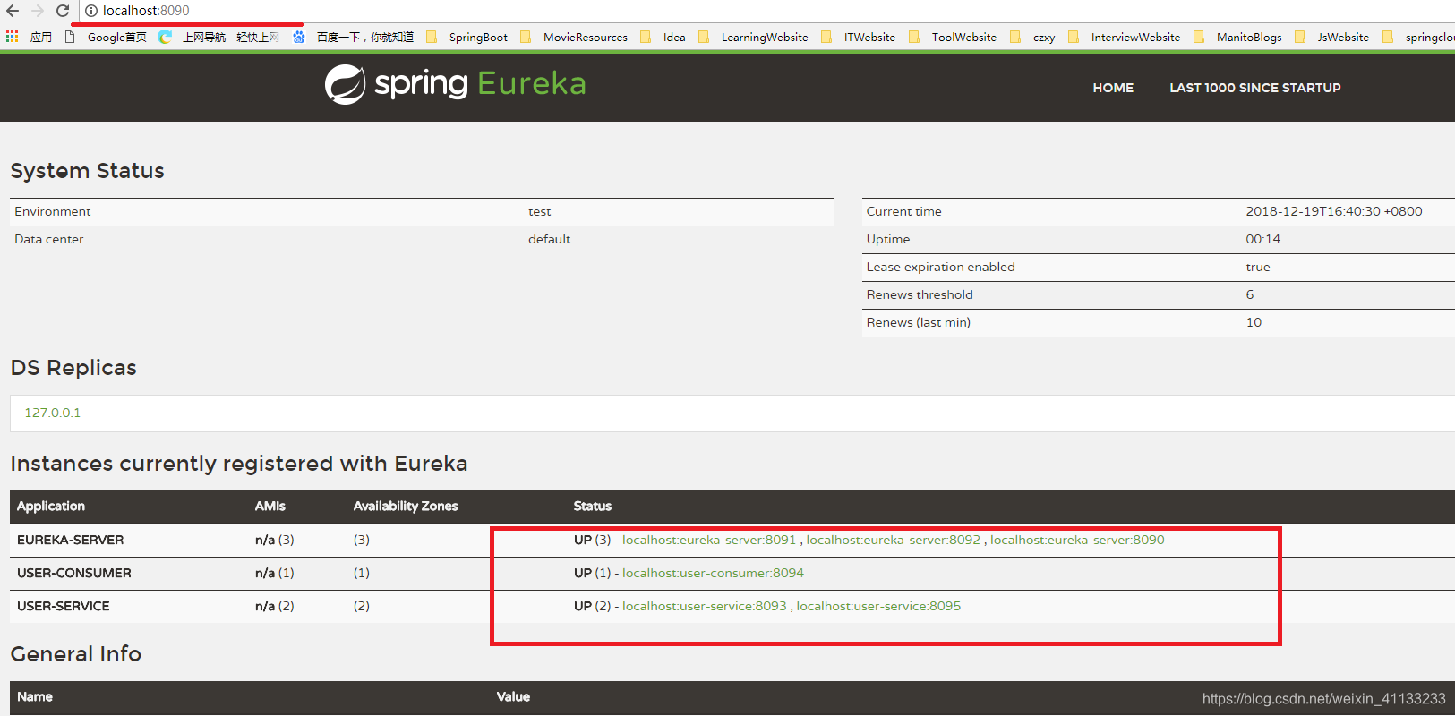Click the AMIs column header
The image size is (1455, 716).
(270, 506)
